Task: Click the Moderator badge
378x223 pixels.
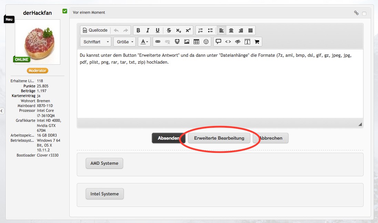Action: pos(37,71)
